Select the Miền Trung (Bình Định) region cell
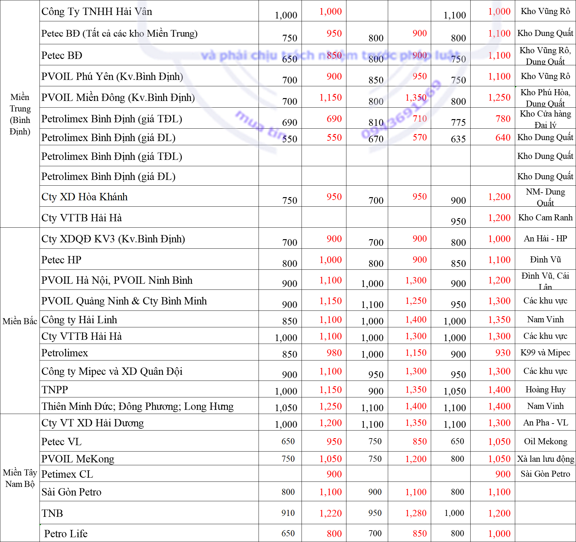This screenshot has width=576, height=542. click(20, 114)
